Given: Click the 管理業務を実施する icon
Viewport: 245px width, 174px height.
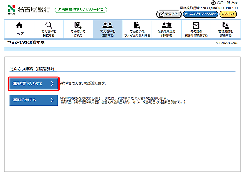Looking at the screenshot, I should pos(225,26).
